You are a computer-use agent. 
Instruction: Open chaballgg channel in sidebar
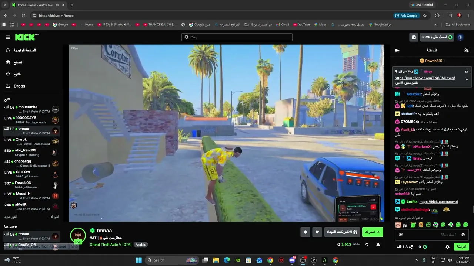(x=31, y=164)
